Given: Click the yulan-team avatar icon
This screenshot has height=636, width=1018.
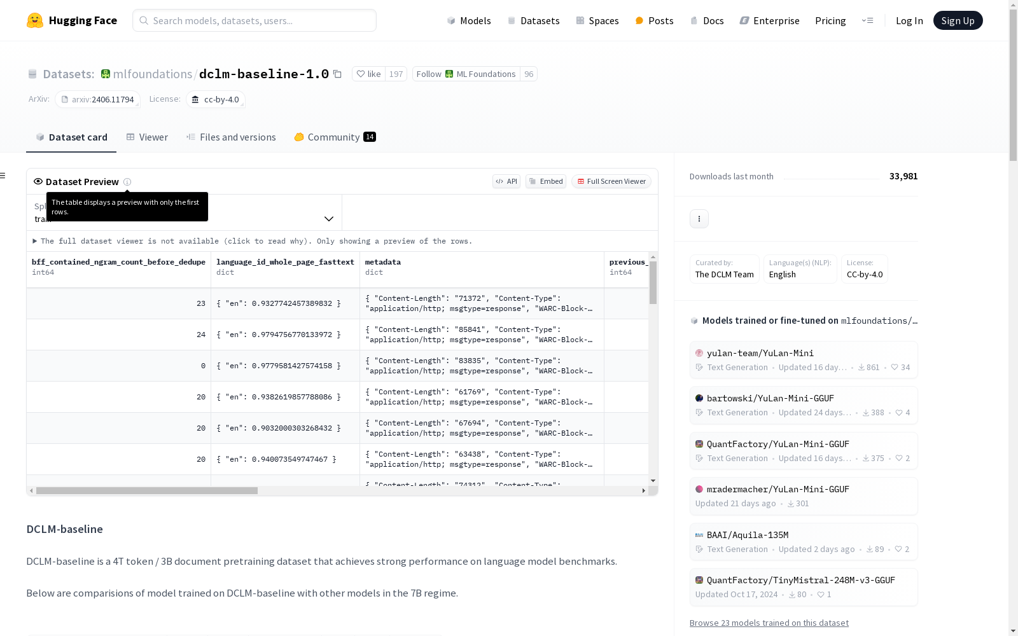Looking at the screenshot, I should (699, 353).
